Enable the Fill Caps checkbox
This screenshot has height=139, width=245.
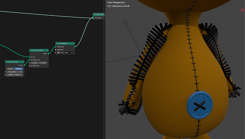click(32, 66)
